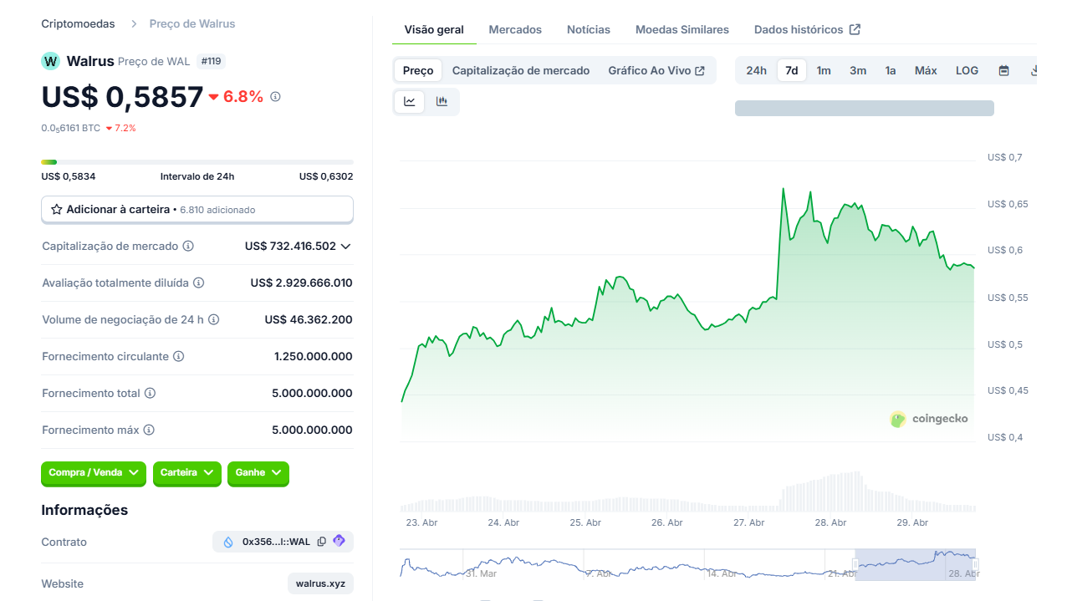Open the Gráfico Ao Vivo link
Image resolution: width=1067 pixels, height=601 pixels.
[656, 70]
